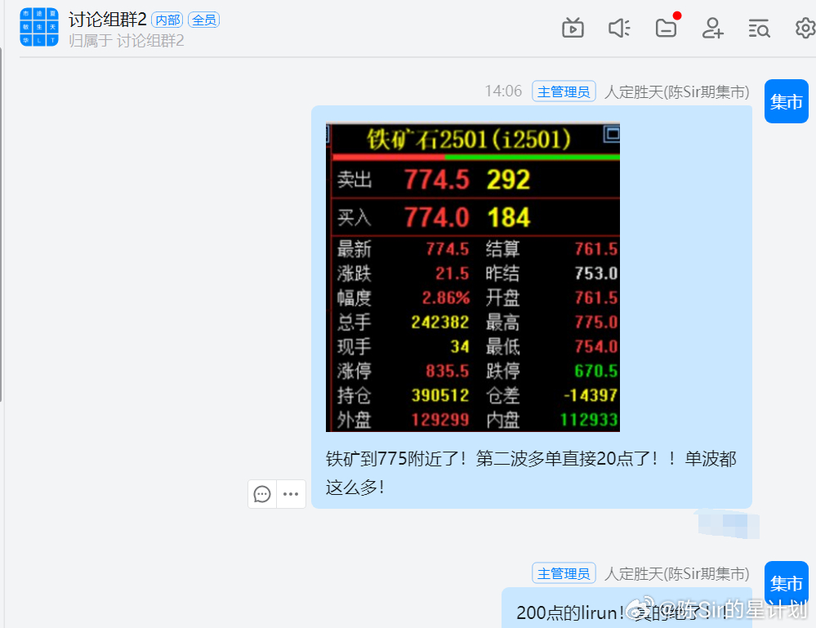The height and width of the screenshot is (628, 816).
Task: Open the group files folder with red badge
Action: [x=666, y=28]
